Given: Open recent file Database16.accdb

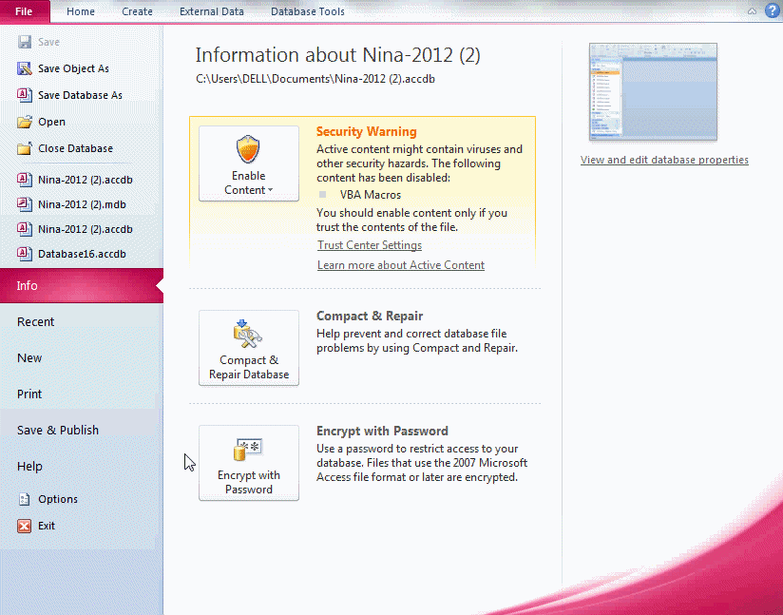Looking at the screenshot, I should (81, 254).
